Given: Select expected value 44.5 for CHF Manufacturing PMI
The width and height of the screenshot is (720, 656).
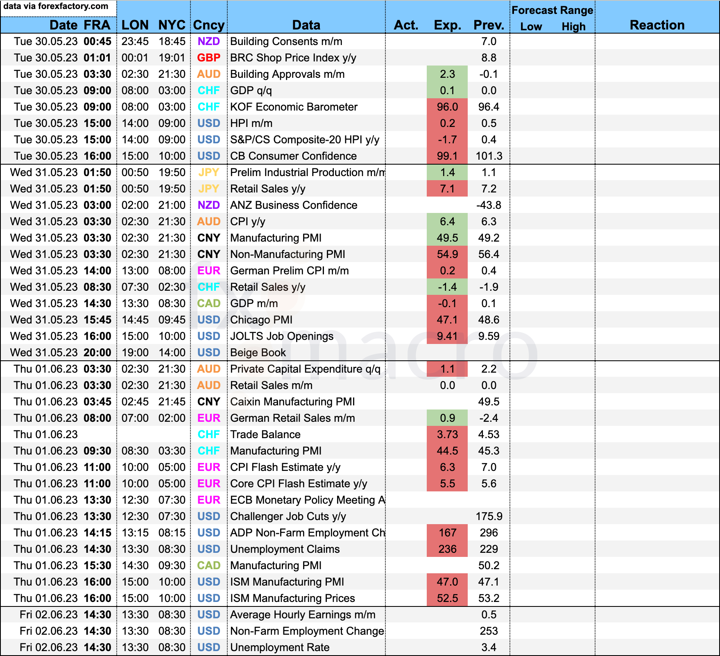Looking at the screenshot, I should pyautogui.click(x=447, y=451).
